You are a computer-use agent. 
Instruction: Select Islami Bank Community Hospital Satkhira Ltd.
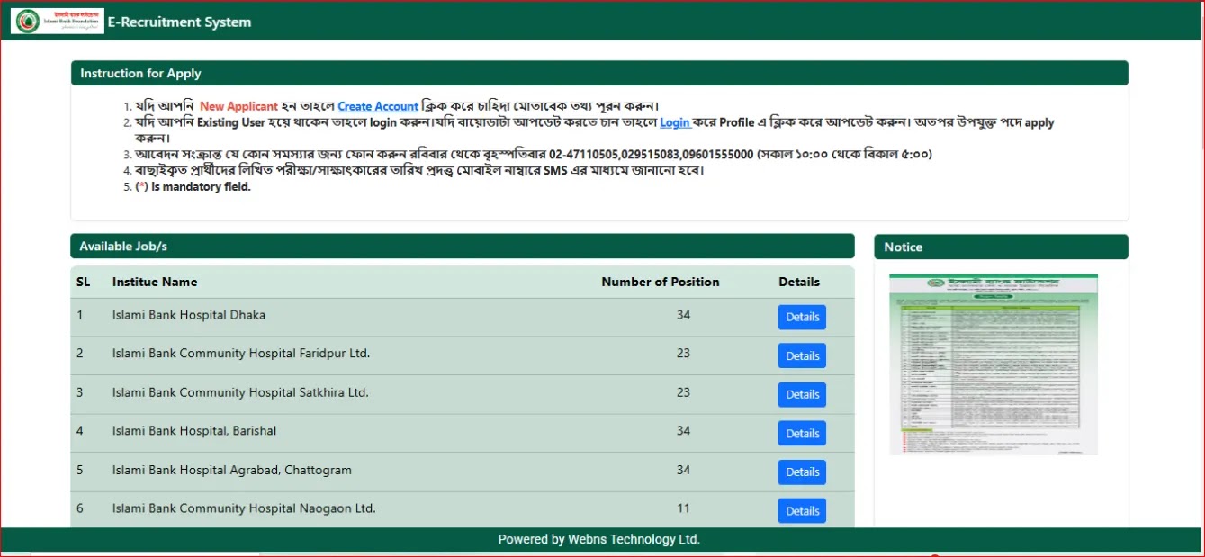[x=240, y=392]
